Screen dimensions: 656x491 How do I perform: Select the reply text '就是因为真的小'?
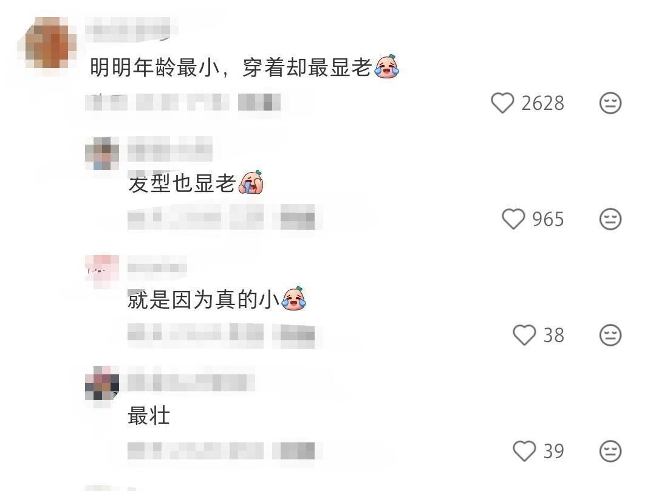point(203,300)
